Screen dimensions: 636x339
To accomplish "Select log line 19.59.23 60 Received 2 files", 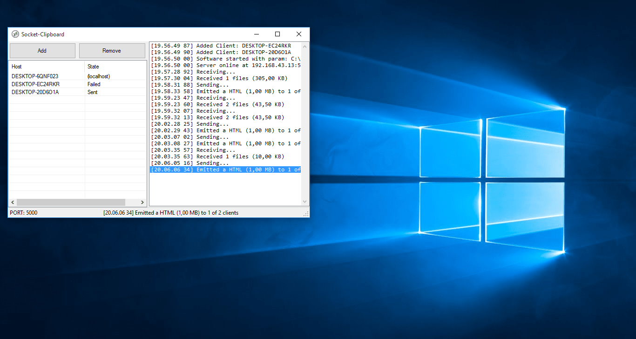I will pos(225,104).
